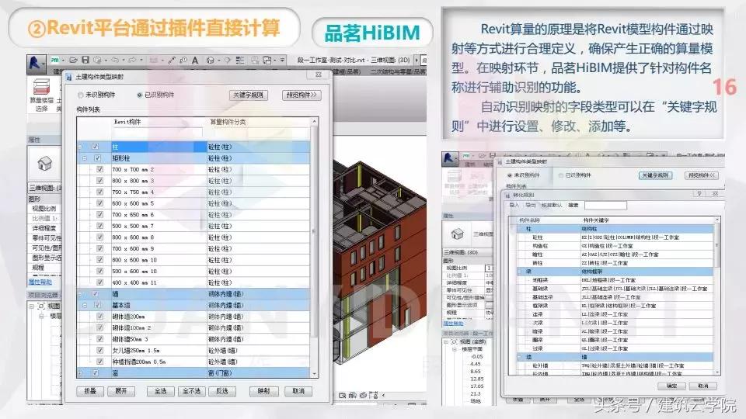Image resolution: width=746 pixels, height=419 pixels.
Task: Click the Revit构件 filter input field
Action: pos(158,132)
